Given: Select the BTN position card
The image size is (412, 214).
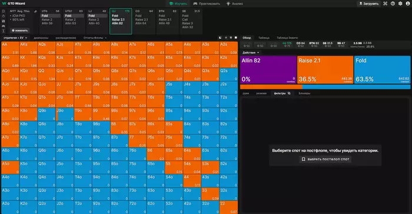Looking at the screenshot, I should click(167, 21).
